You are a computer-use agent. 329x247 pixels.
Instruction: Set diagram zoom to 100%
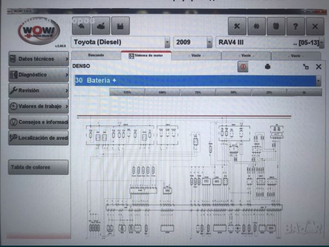coord(162,92)
